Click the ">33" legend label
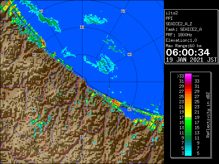The height and width of the screenshot is (164, 219). pyautogui.click(x=180, y=76)
